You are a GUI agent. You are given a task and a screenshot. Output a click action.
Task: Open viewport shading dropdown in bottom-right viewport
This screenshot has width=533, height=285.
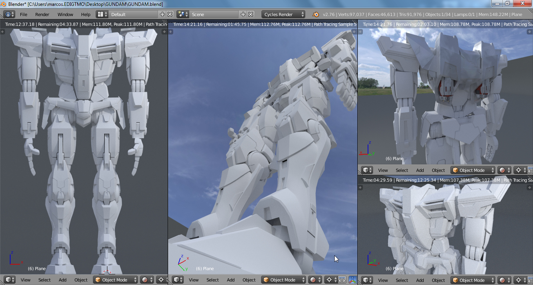pos(504,280)
